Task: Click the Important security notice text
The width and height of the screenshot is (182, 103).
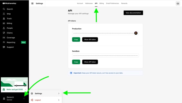Action: (x=98, y=73)
